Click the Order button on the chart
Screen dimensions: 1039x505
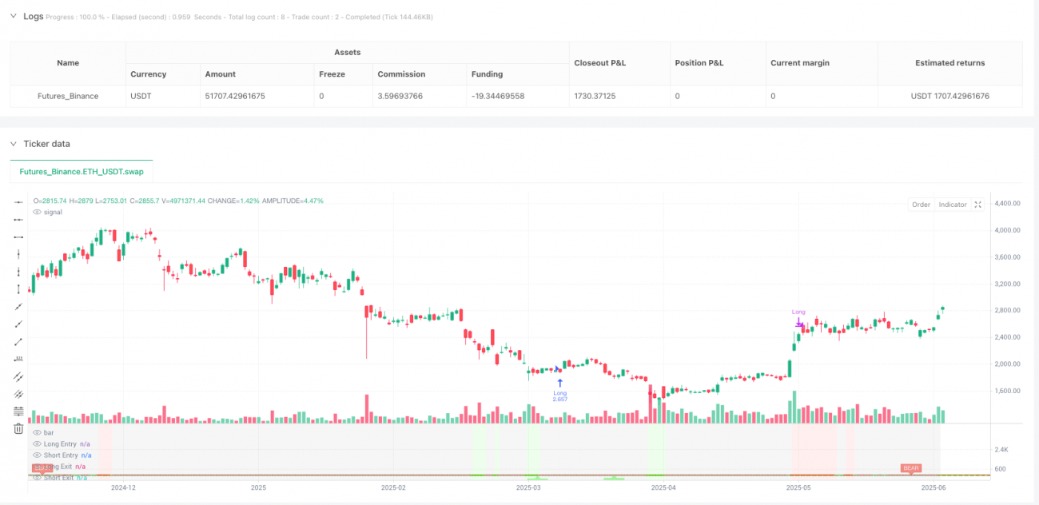pyautogui.click(x=920, y=205)
